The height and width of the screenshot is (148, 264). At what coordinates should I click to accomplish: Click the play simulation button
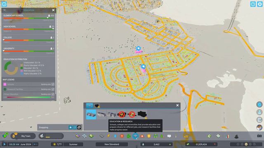tap(5, 144)
